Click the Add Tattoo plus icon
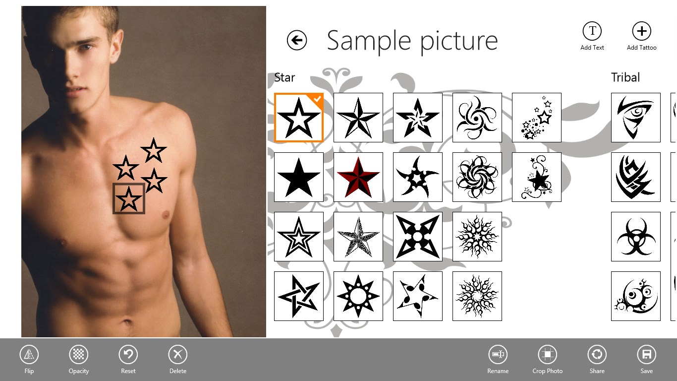677x381 pixels. pyautogui.click(x=642, y=31)
